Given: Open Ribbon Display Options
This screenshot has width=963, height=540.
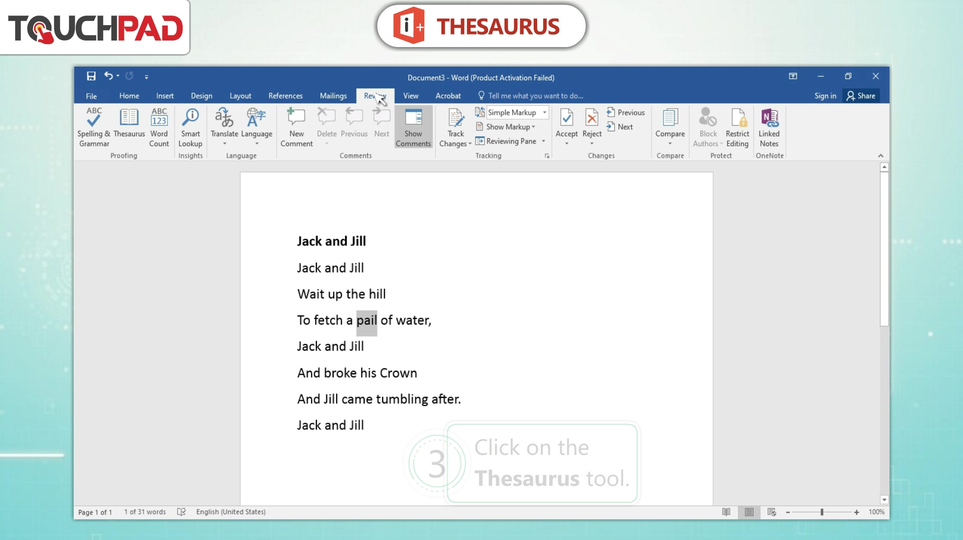Looking at the screenshot, I should [x=793, y=76].
